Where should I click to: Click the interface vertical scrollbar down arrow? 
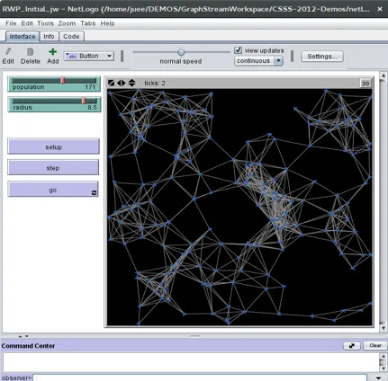(383, 328)
